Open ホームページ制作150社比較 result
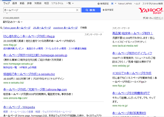Viewport: 164px width, 117px height. point(35,55)
